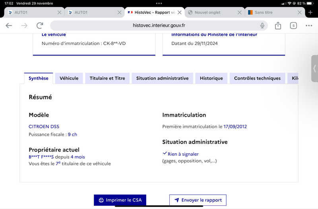Click the Imprimer le CSA button
This screenshot has height=209, width=318.
point(120,200)
